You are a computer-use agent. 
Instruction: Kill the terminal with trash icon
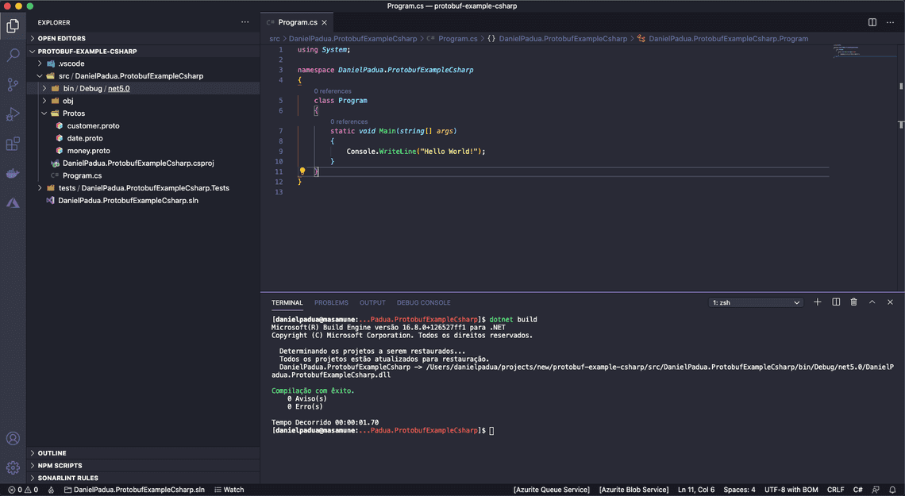click(x=853, y=302)
